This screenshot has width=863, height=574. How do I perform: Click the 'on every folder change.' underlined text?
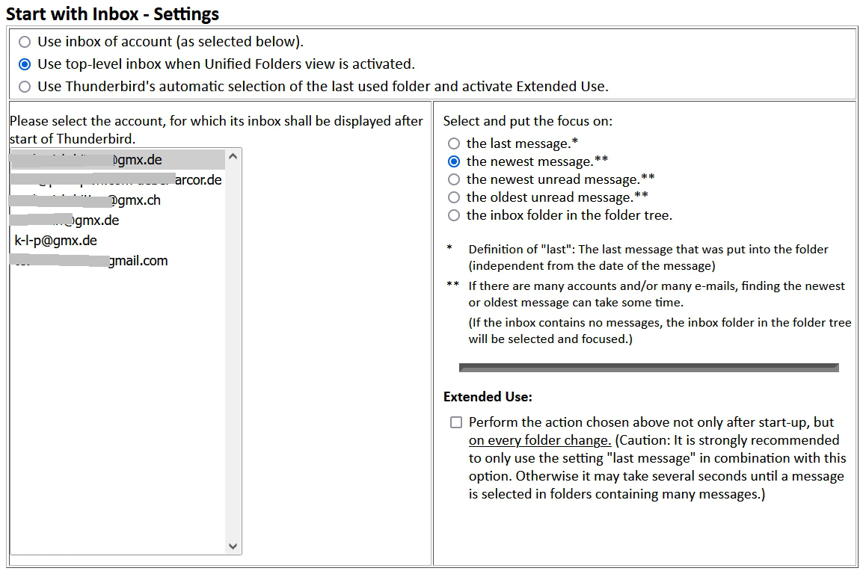click(539, 440)
